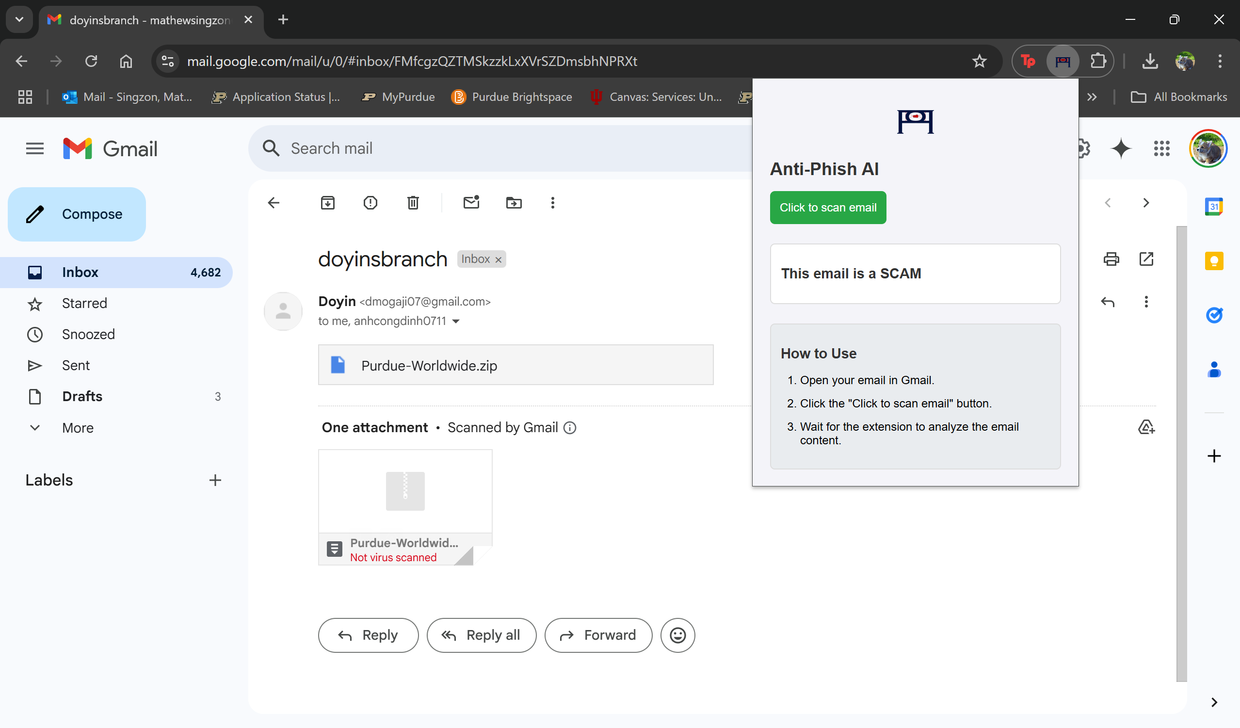Mark email as unread via envelope icon

[x=471, y=203]
